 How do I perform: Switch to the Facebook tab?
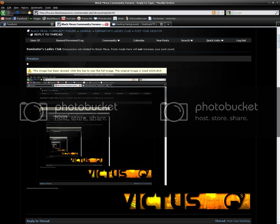click(27, 24)
